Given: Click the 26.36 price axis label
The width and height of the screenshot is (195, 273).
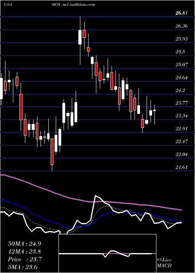Looking at the screenshot, I should point(182,26).
